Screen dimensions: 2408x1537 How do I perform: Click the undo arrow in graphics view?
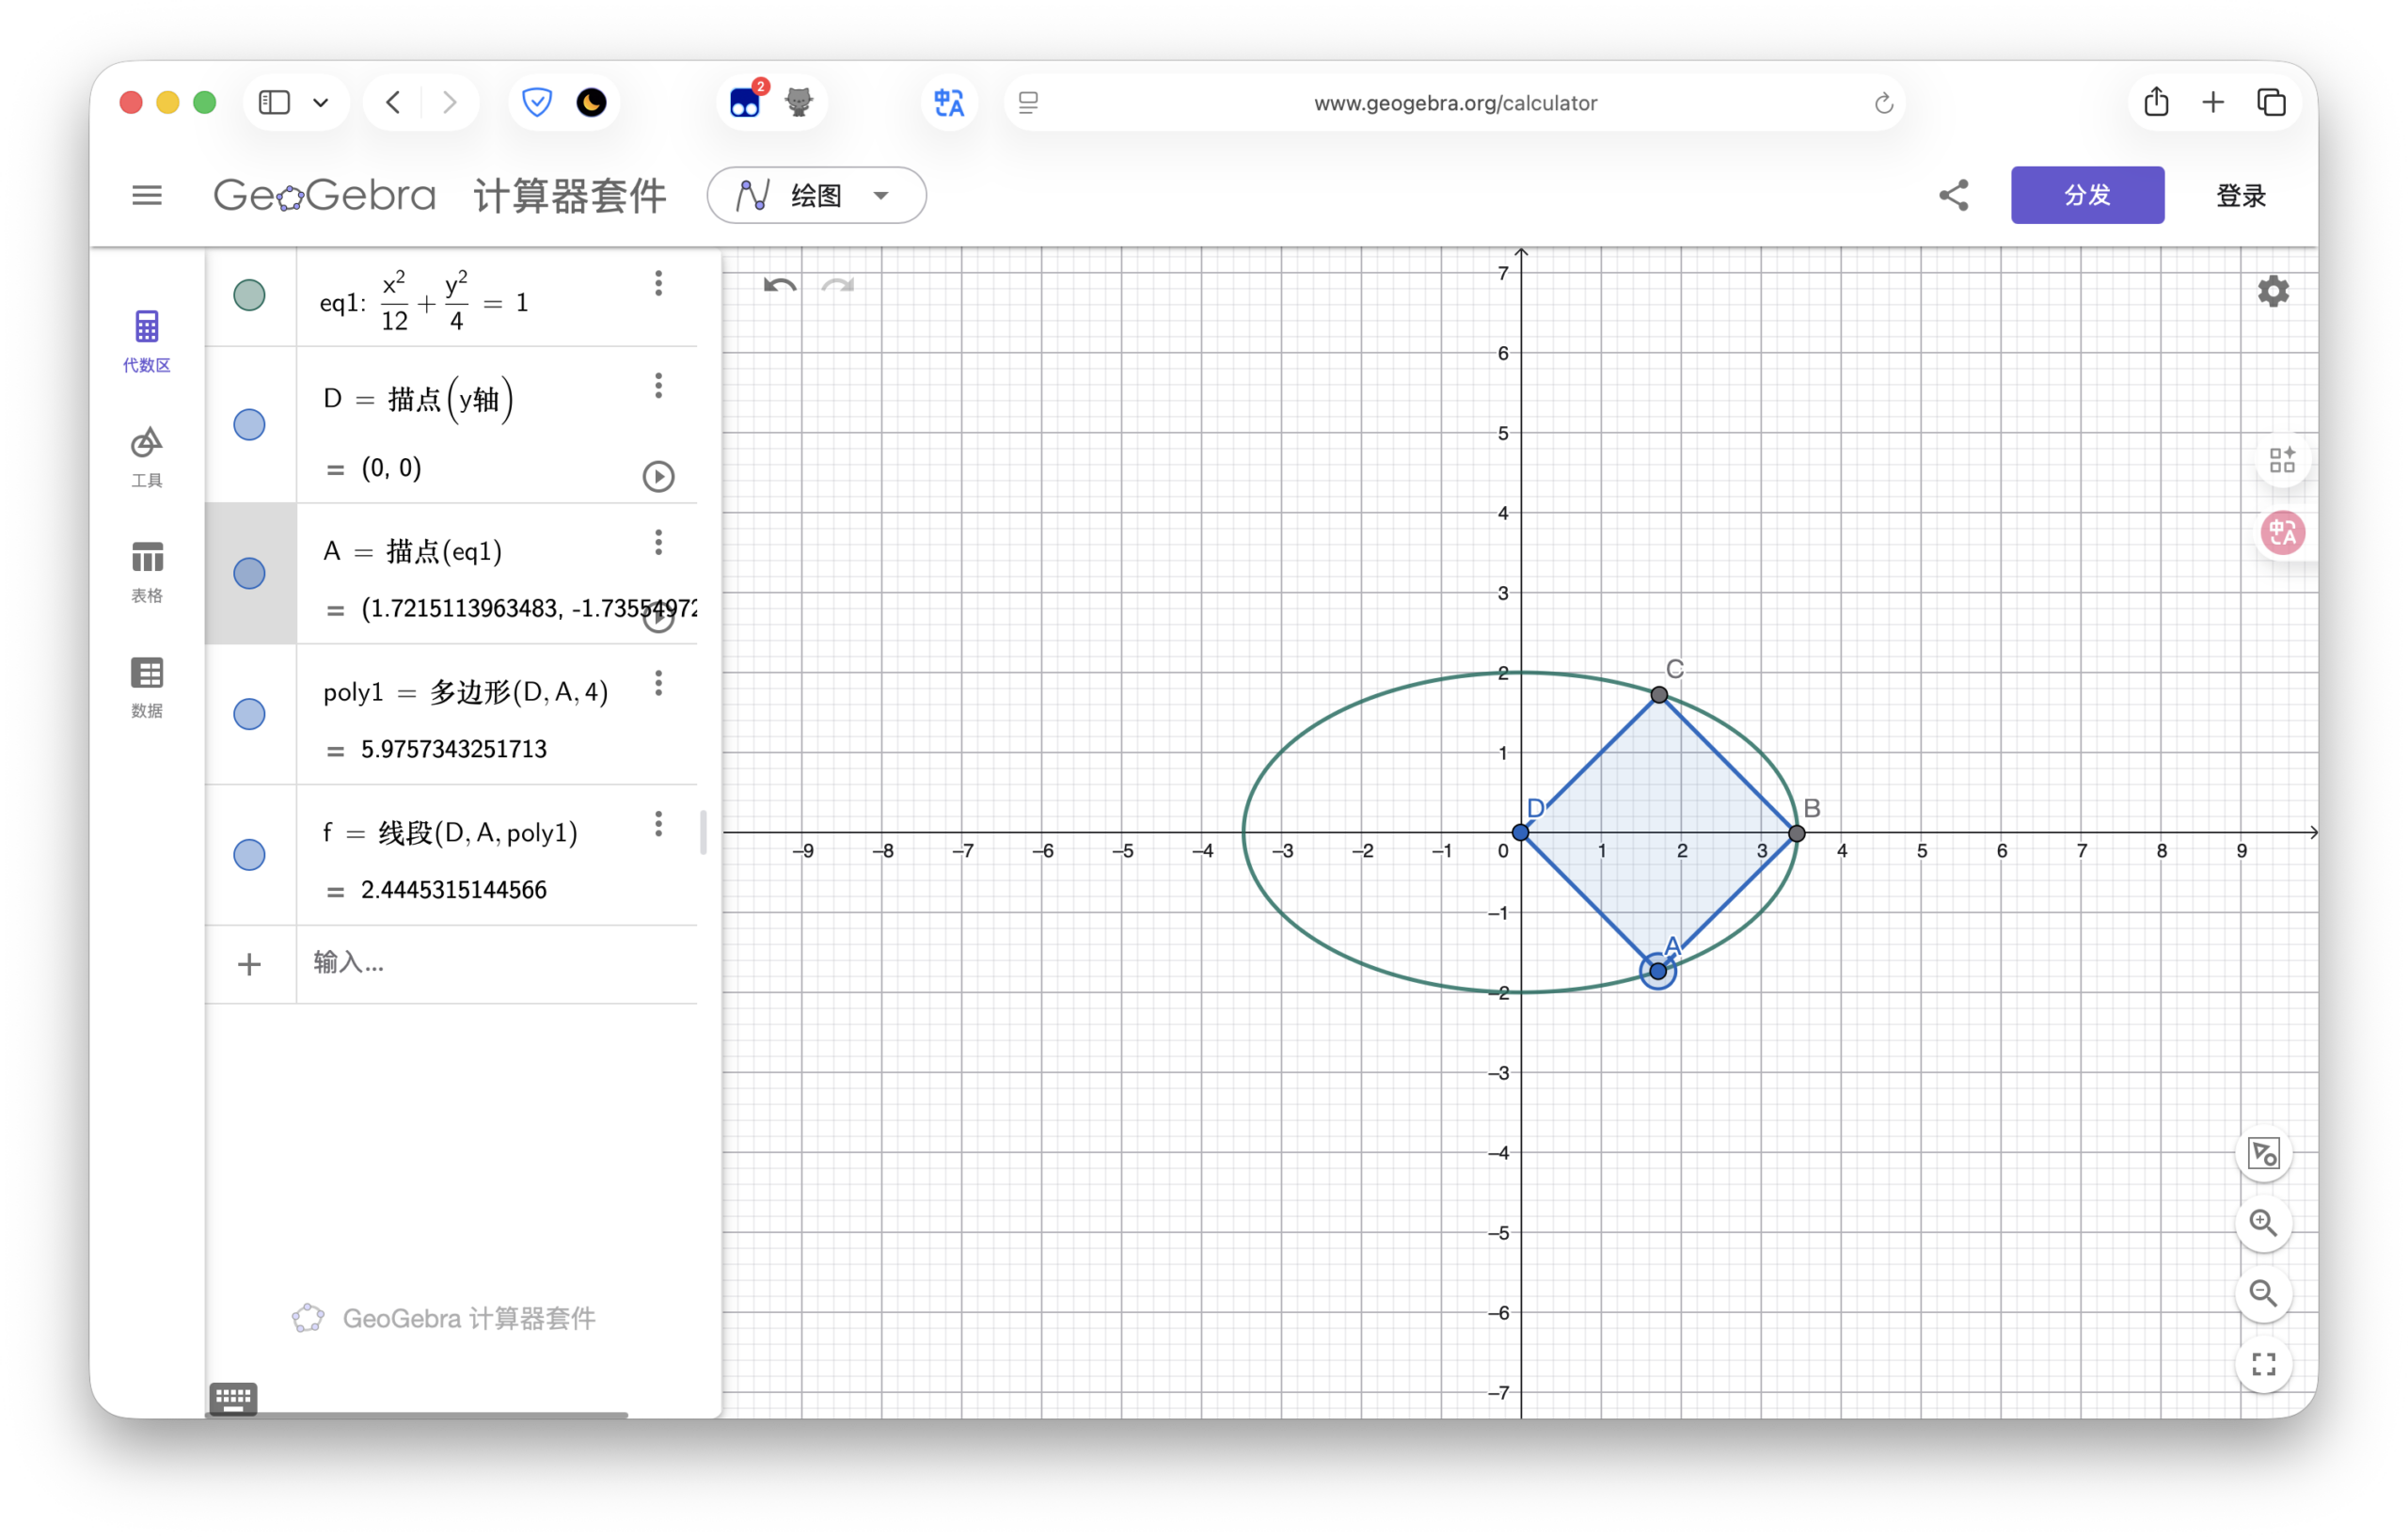click(x=779, y=286)
